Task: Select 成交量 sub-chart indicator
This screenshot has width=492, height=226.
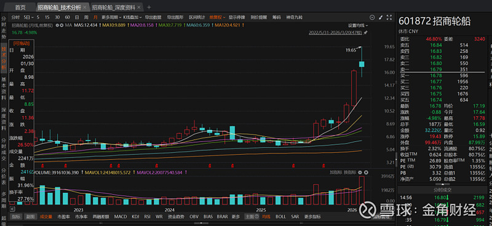Action: pyautogui.click(x=46, y=217)
